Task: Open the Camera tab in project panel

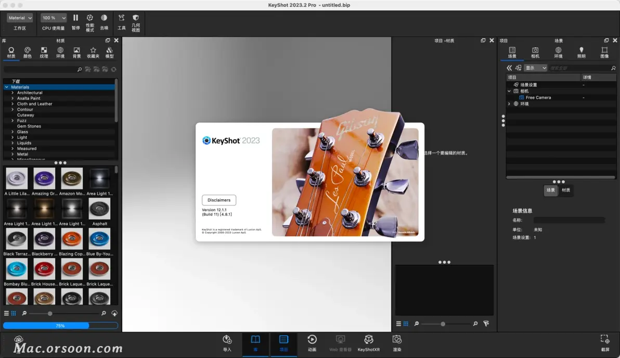Action: click(535, 53)
